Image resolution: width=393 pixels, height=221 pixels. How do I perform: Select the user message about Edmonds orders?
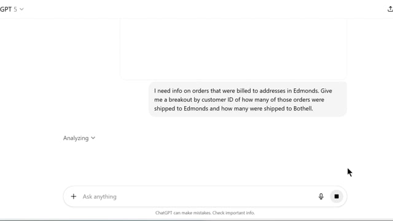click(247, 99)
